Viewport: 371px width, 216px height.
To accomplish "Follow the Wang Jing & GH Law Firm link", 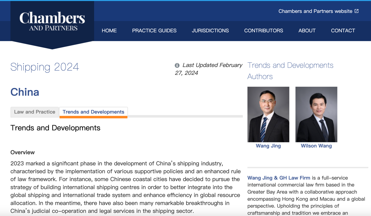I will click(x=279, y=178).
